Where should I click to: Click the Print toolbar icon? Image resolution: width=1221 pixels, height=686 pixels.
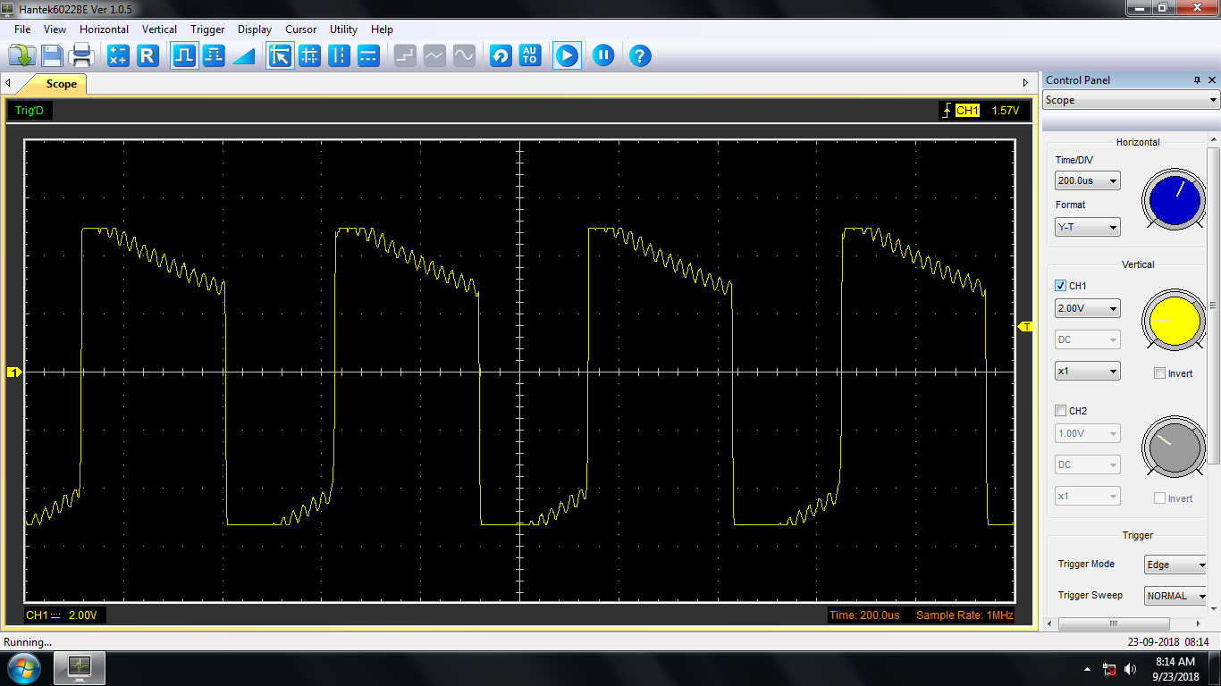82,55
